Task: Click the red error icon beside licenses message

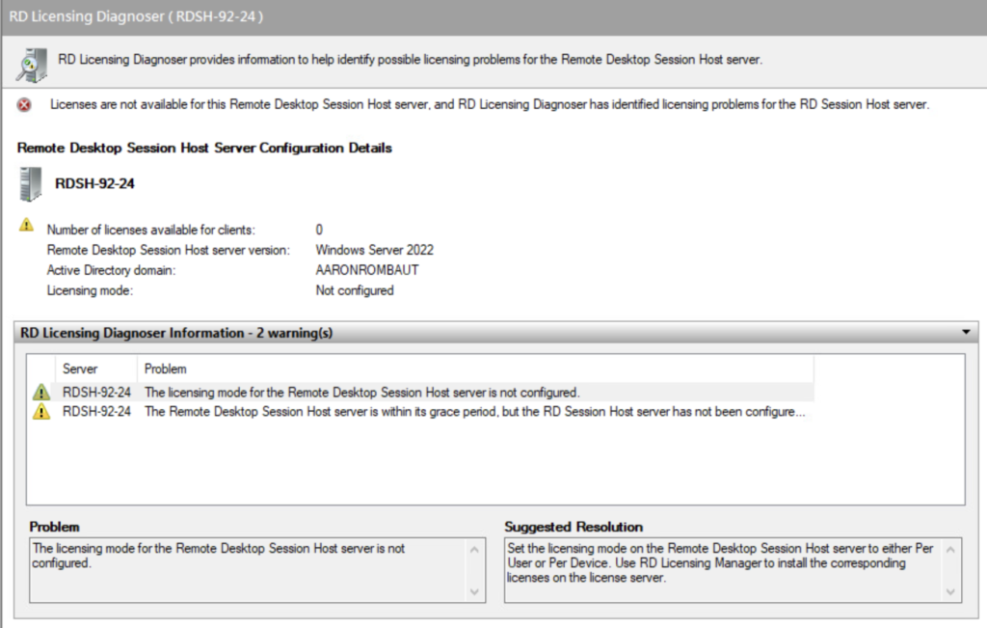Action: 24,105
